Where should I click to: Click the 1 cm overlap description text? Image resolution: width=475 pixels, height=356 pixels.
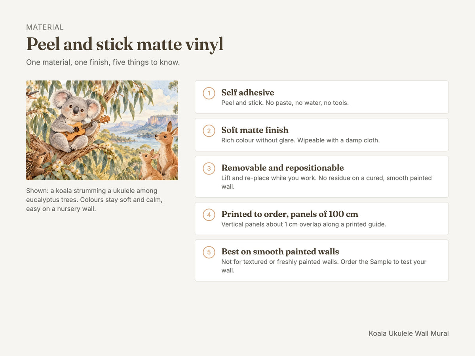coord(304,224)
